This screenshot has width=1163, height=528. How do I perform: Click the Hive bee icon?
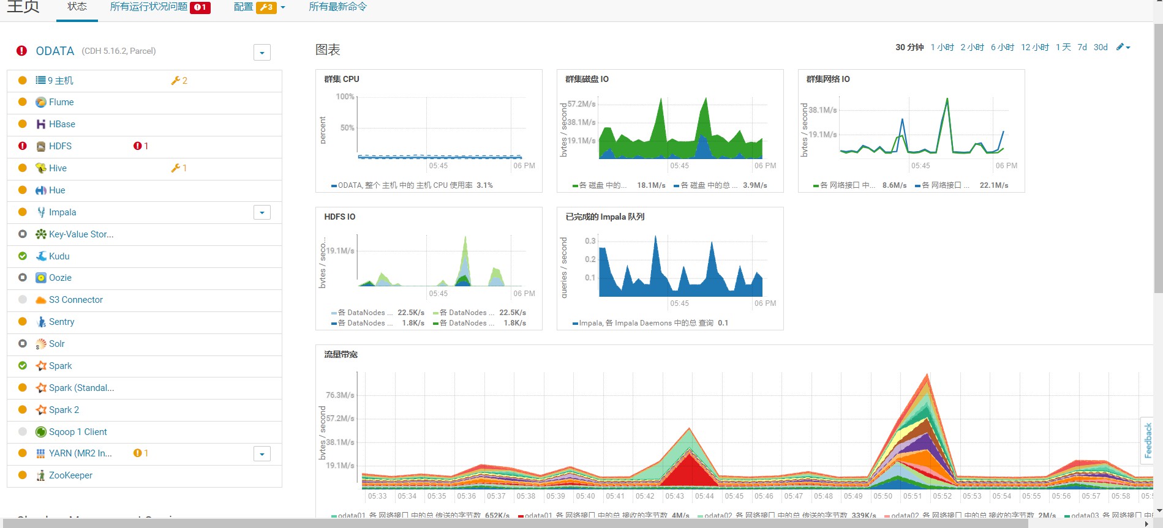click(41, 168)
